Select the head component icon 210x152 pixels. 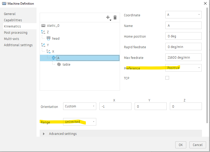click(x=48, y=38)
